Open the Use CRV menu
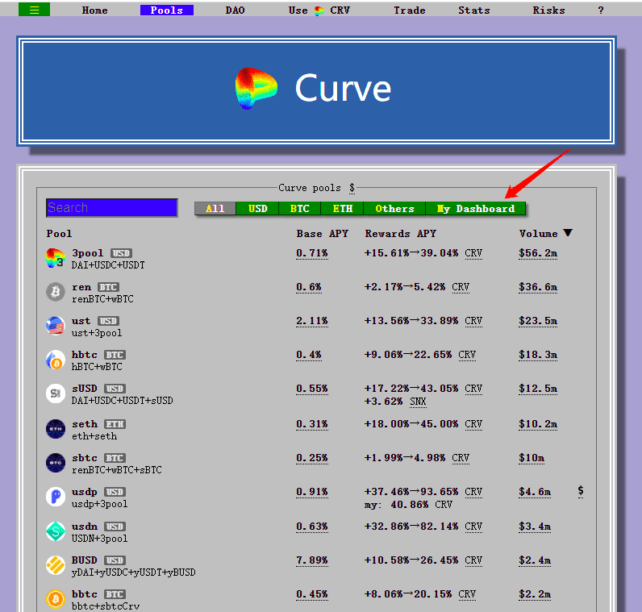The height and width of the screenshot is (612, 642). point(319,10)
